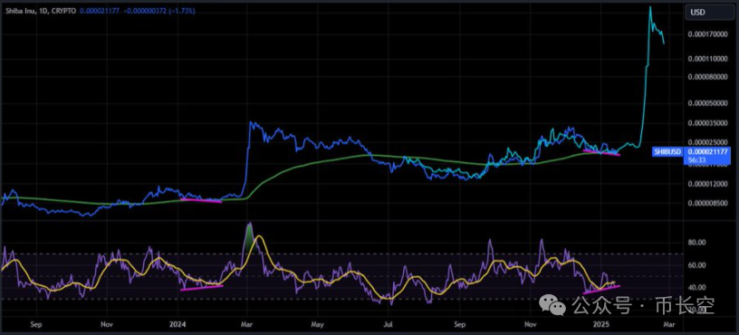Image resolution: width=739 pixels, height=335 pixels.
Task: Click the May label on the time axis
Action: 318,325
